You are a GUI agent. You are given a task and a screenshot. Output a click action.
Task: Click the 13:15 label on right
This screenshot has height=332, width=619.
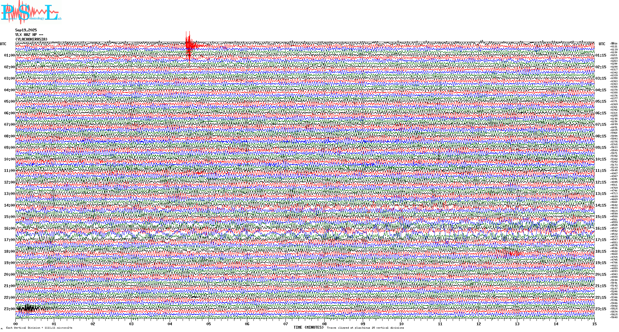(x=601, y=194)
